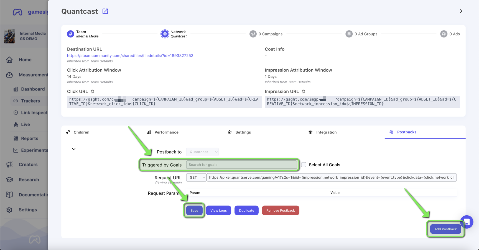The image size is (479, 250).
Task: Copy the Click URL with clipboard icon
Action: click(93, 92)
